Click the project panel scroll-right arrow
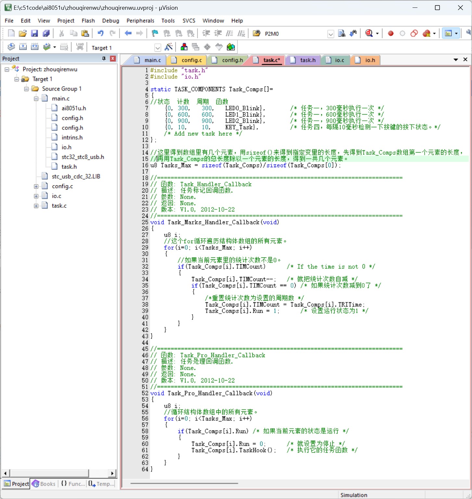472x499 pixels. point(112,473)
